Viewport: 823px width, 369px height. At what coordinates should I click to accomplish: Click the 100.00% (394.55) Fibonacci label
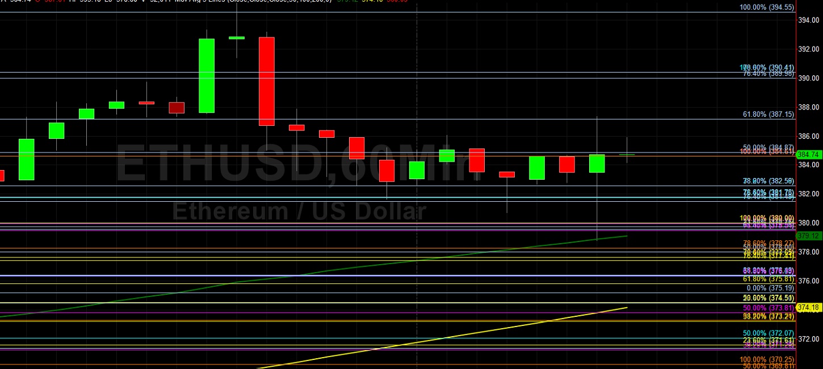[766, 7]
